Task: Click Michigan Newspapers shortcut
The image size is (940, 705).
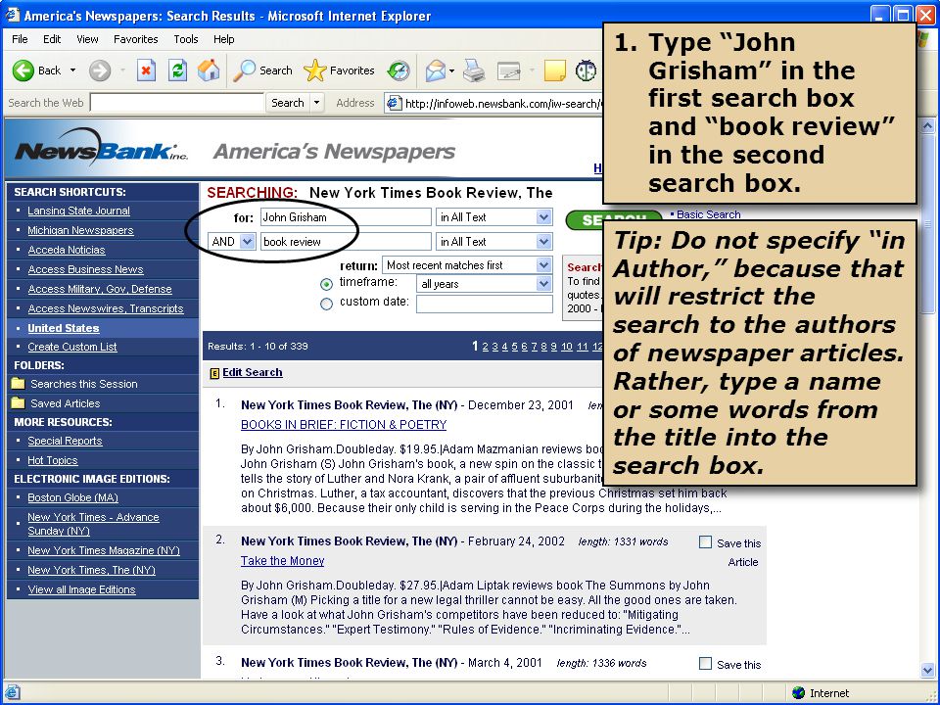Action: click(x=80, y=230)
